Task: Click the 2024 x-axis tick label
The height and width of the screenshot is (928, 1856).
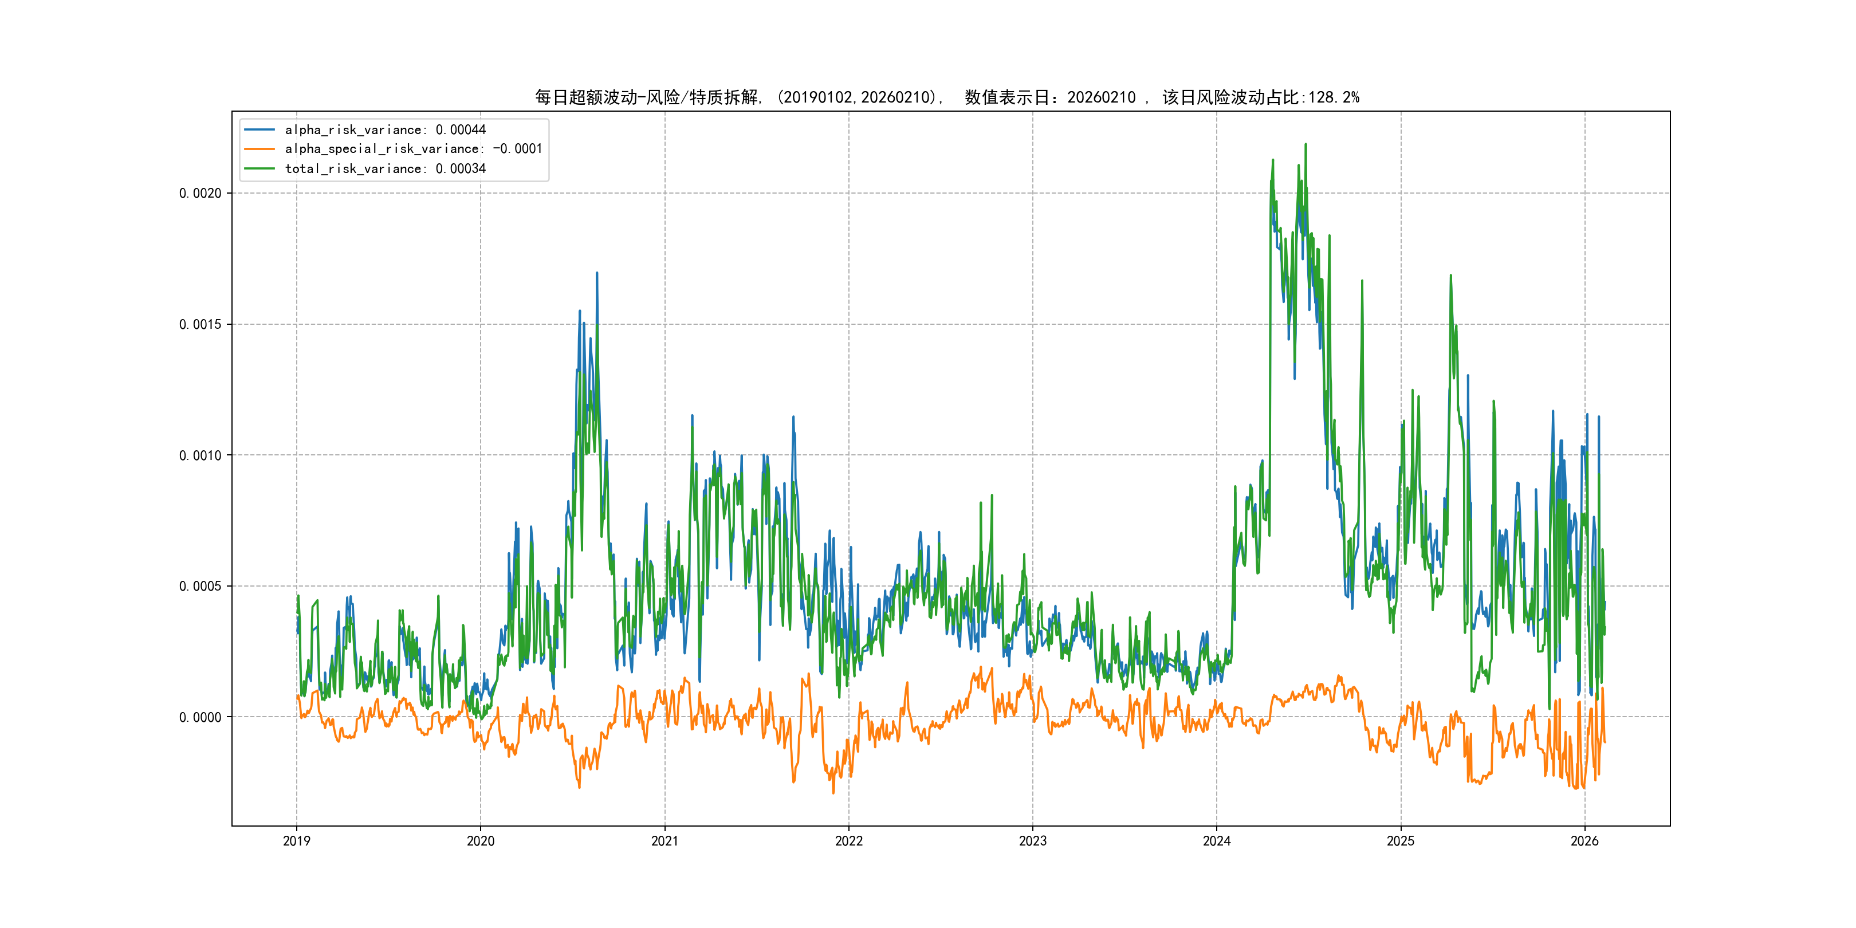Action: pyautogui.click(x=1217, y=841)
